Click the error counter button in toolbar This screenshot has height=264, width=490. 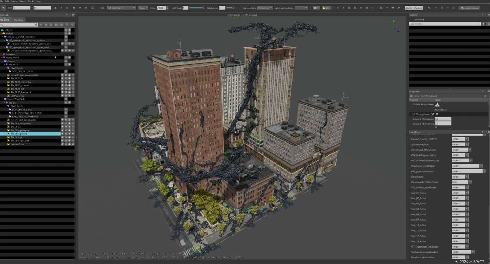[316, 8]
